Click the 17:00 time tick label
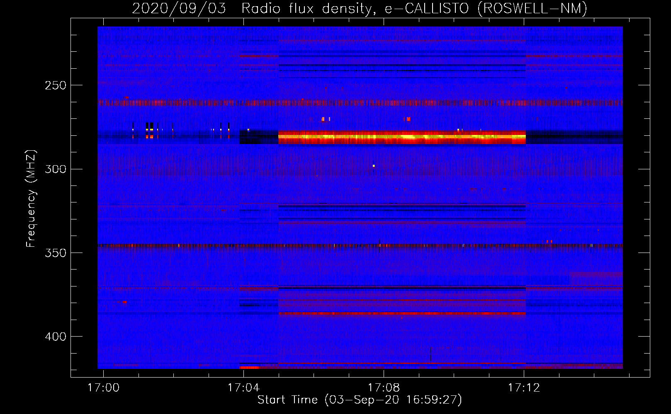The image size is (671, 414). (103, 388)
